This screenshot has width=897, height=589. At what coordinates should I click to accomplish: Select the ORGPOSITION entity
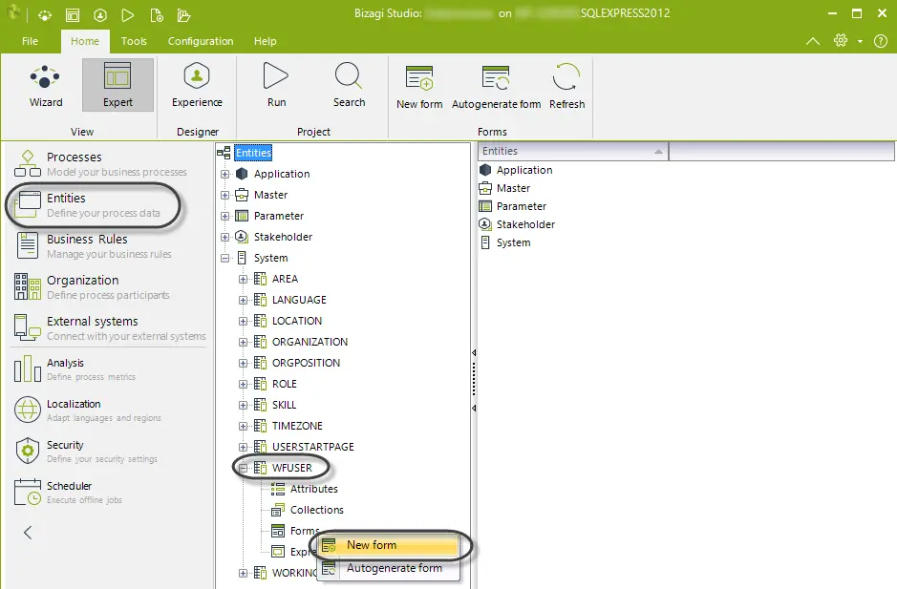[x=306, y=363]
